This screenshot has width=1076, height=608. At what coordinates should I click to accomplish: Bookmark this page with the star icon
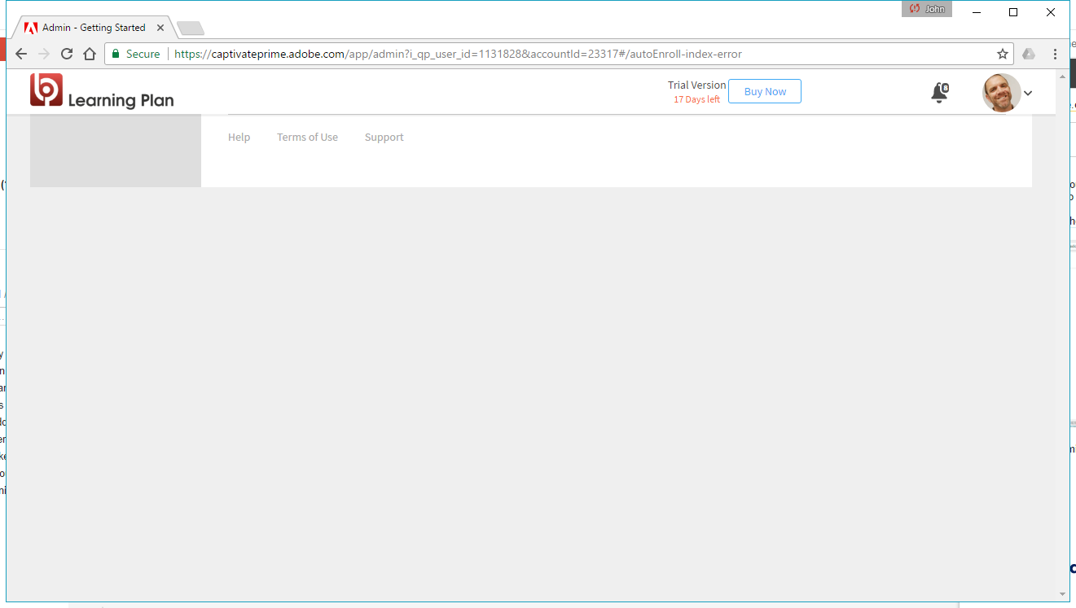click(x=1002, y=54)
